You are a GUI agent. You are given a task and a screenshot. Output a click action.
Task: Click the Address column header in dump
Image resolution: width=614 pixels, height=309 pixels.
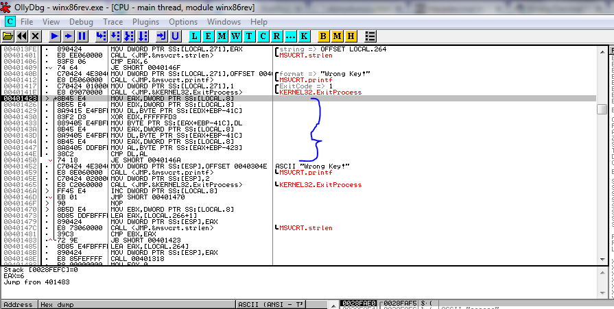pos(19,305)
